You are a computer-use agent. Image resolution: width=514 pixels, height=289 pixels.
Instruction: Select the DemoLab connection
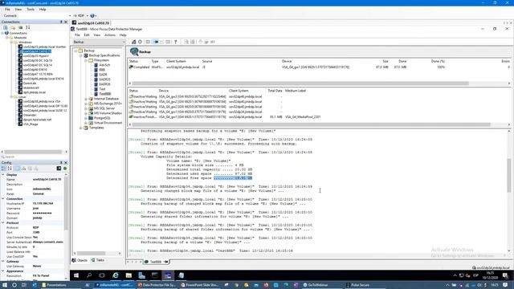tap(30, 83)
